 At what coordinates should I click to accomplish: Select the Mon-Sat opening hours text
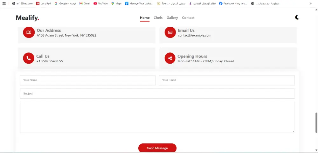pyautogui.click(x=206, y=61)
